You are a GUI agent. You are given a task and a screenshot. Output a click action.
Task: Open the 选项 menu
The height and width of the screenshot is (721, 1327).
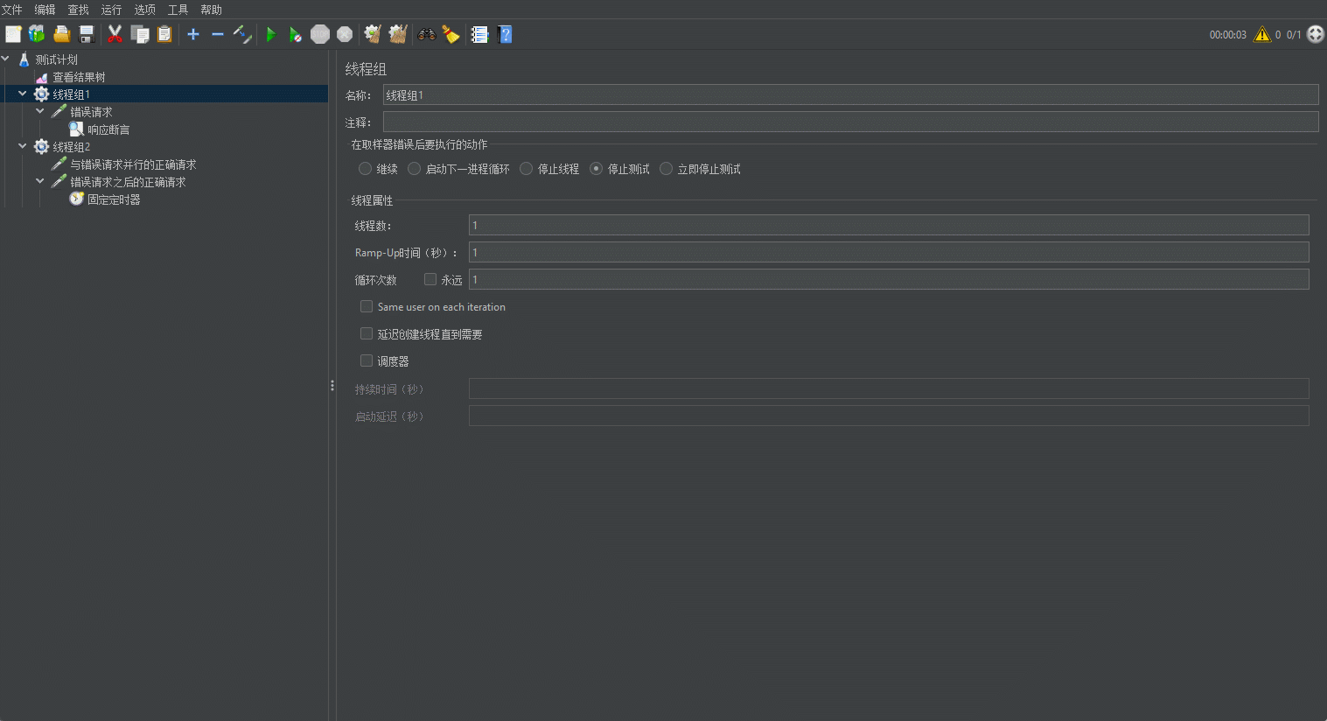(144, 10)
